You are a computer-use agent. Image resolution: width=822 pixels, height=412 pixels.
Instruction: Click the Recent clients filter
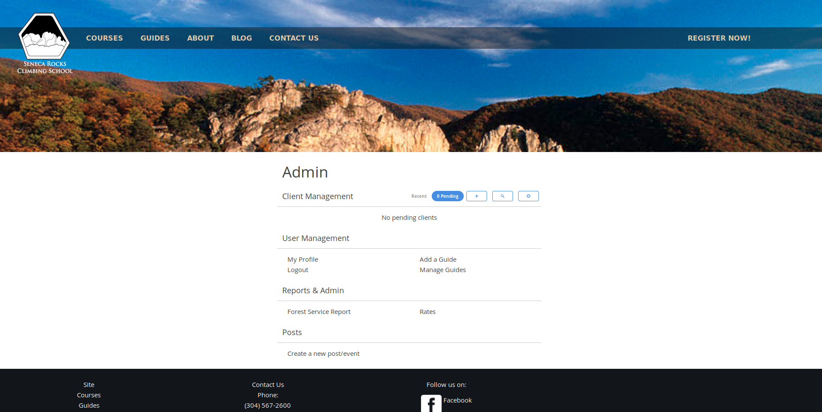[x=419, y=196]
